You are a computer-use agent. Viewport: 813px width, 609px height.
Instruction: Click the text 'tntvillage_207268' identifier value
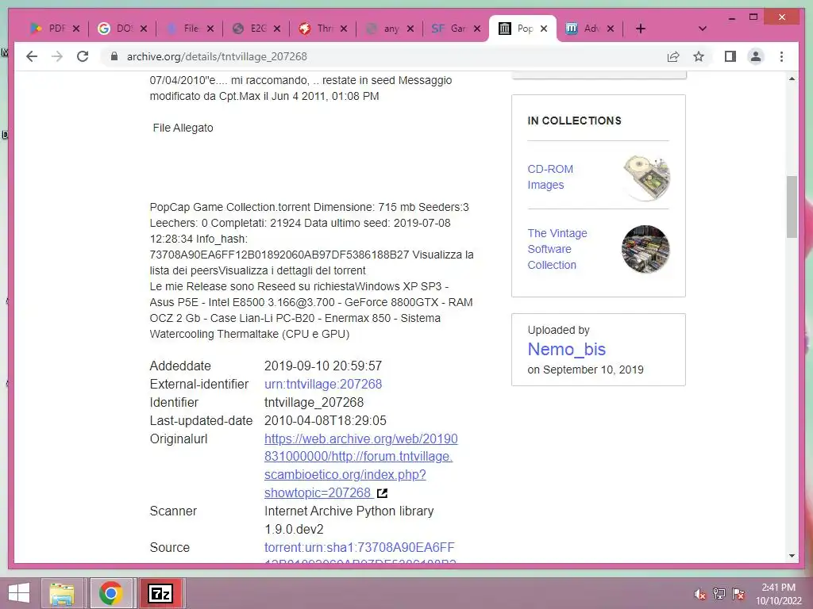(314, 402)
